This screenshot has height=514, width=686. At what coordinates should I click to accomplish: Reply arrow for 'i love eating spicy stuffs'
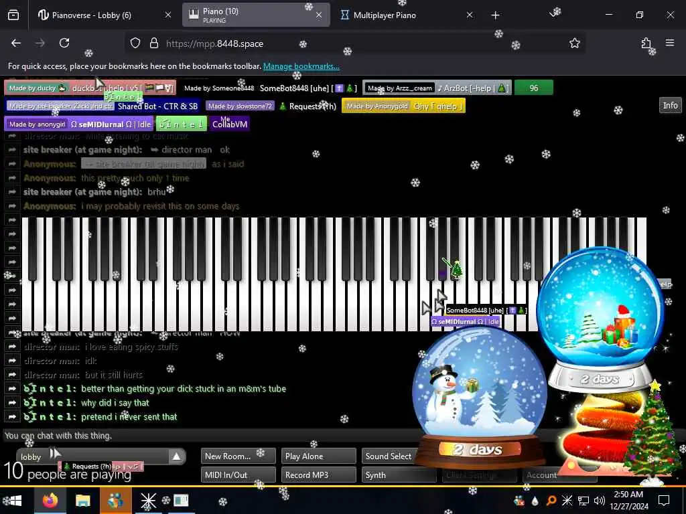click(12, 347)
